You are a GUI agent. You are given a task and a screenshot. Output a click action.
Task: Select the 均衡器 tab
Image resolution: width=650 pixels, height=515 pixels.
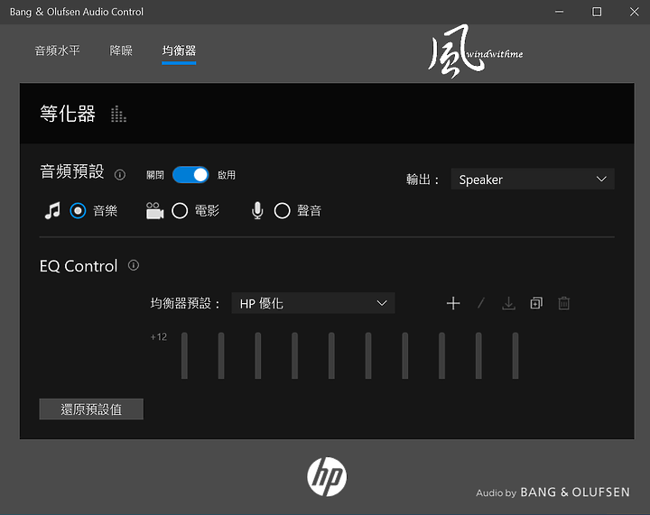pyautogui.click(x=179, y=51)
